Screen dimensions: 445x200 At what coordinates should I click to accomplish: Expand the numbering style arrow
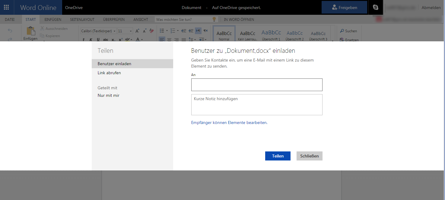(x=178, y=31)
